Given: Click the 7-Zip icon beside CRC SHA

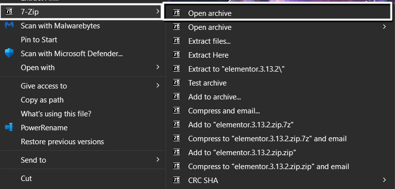Looking at the screenshot, I should tap(176, 180).
